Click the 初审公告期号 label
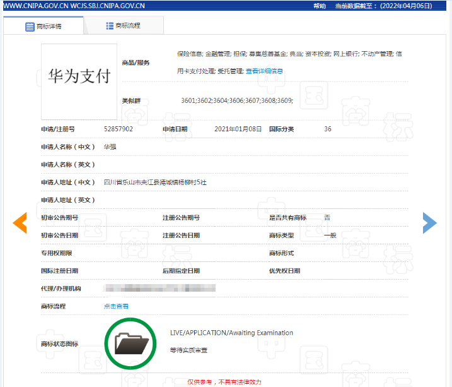Screen dimensions: 452x387 pyautogui.click(x=60, y=218)
